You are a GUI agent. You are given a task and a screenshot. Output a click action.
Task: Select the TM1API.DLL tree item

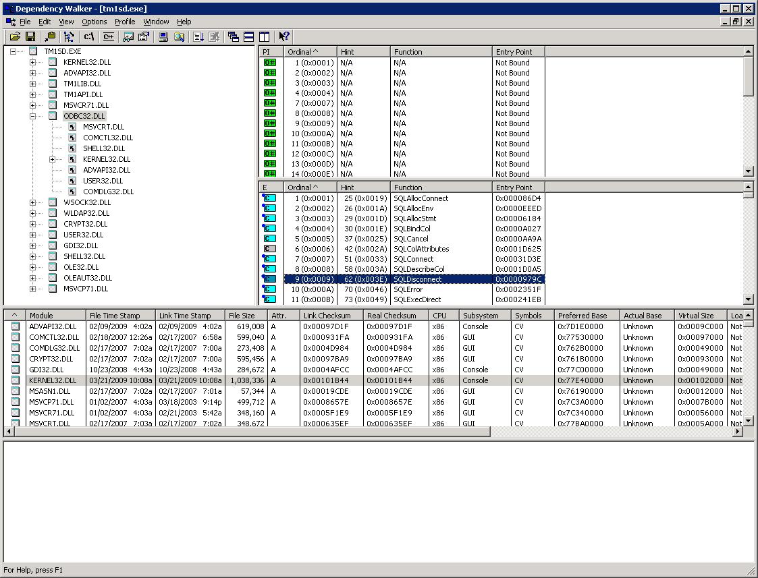[x=83, y=94]
